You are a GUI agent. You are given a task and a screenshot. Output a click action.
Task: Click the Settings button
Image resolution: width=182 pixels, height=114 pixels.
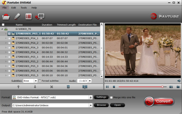tap(101, 97)
